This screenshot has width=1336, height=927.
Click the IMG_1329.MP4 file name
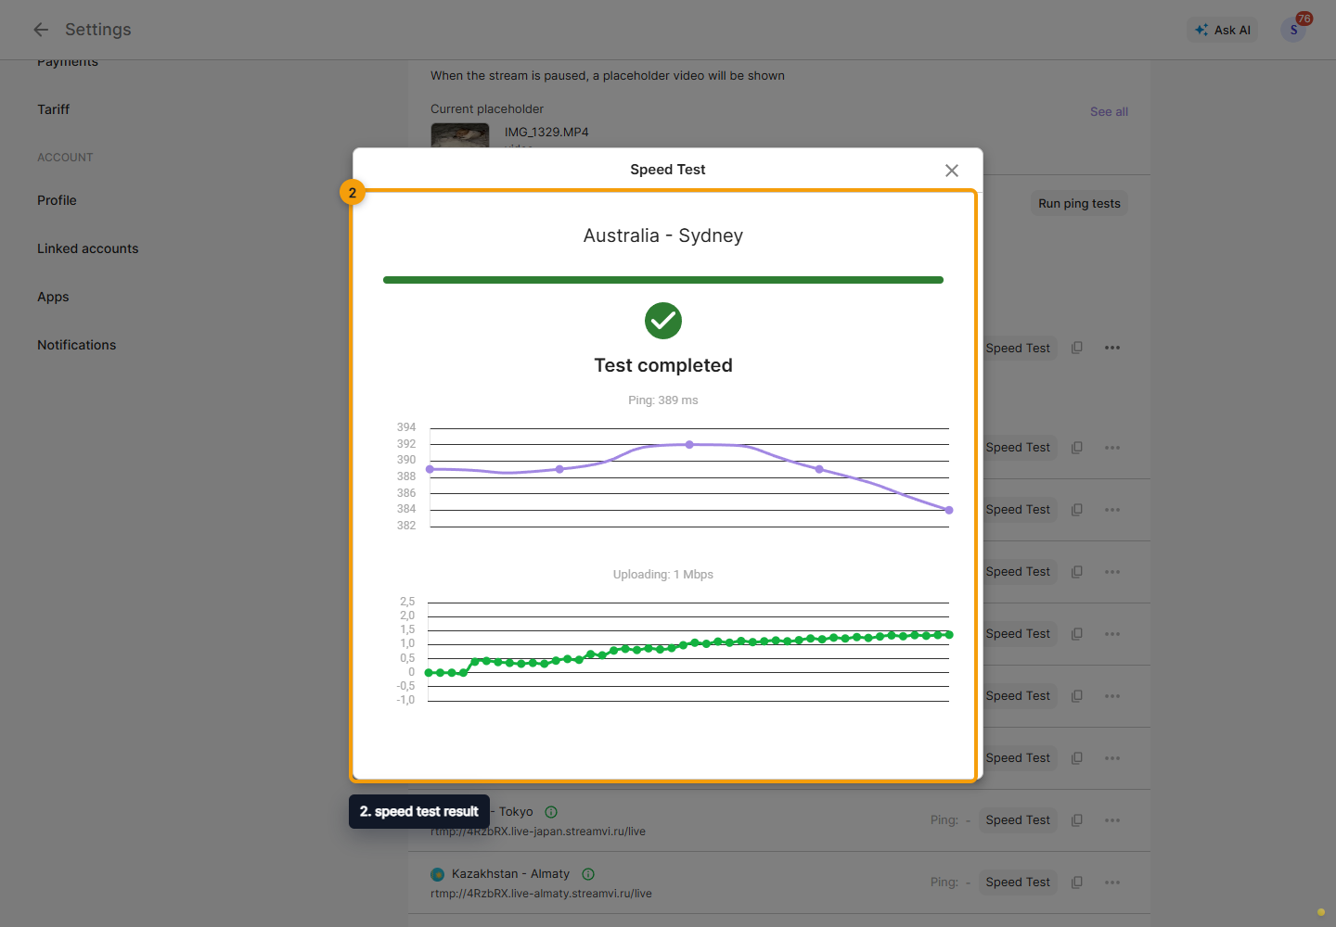(x=546, y=133)
